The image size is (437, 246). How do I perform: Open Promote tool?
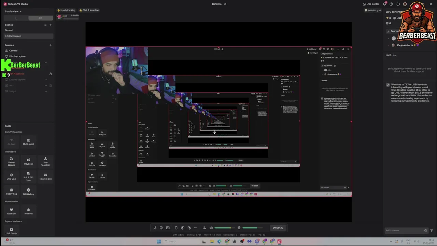pyautogui.click(x=28, y=211)
